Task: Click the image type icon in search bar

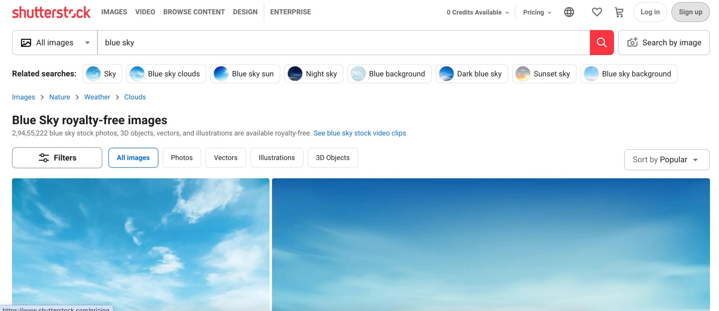Action: [x=26, y=42]
